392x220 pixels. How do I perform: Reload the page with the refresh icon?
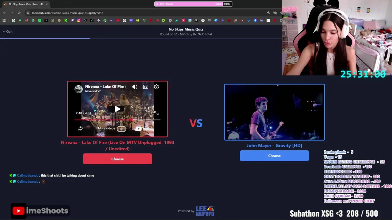(19, 13)
